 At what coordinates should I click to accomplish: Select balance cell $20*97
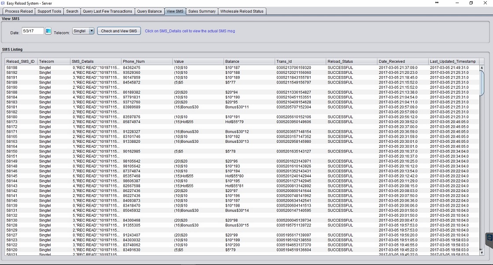pyautogui.click(x=250, y=191)
